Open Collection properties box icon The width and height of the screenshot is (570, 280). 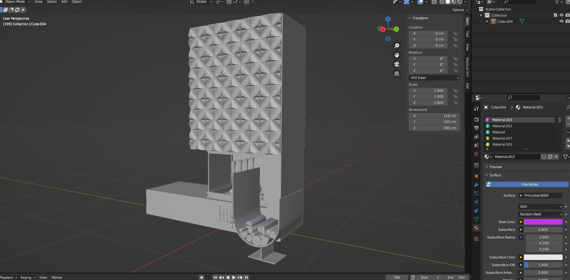click(x=476, y=165)
